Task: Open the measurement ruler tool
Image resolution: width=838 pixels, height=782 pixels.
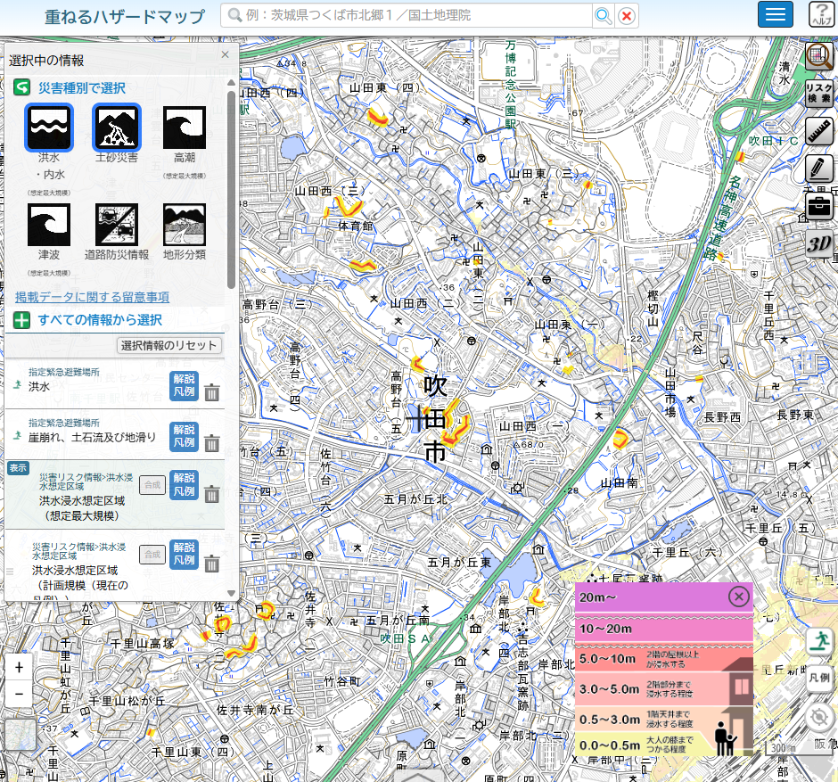Action: [818, 130]
